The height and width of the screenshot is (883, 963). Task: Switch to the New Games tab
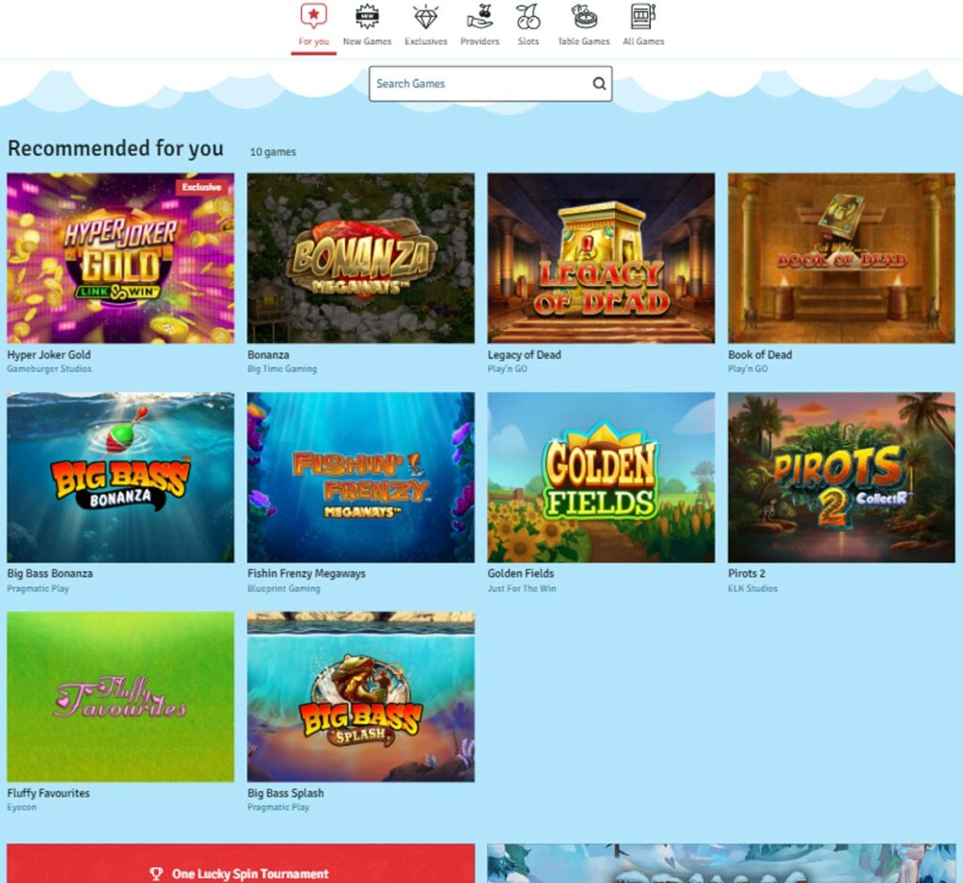point(367,41)
